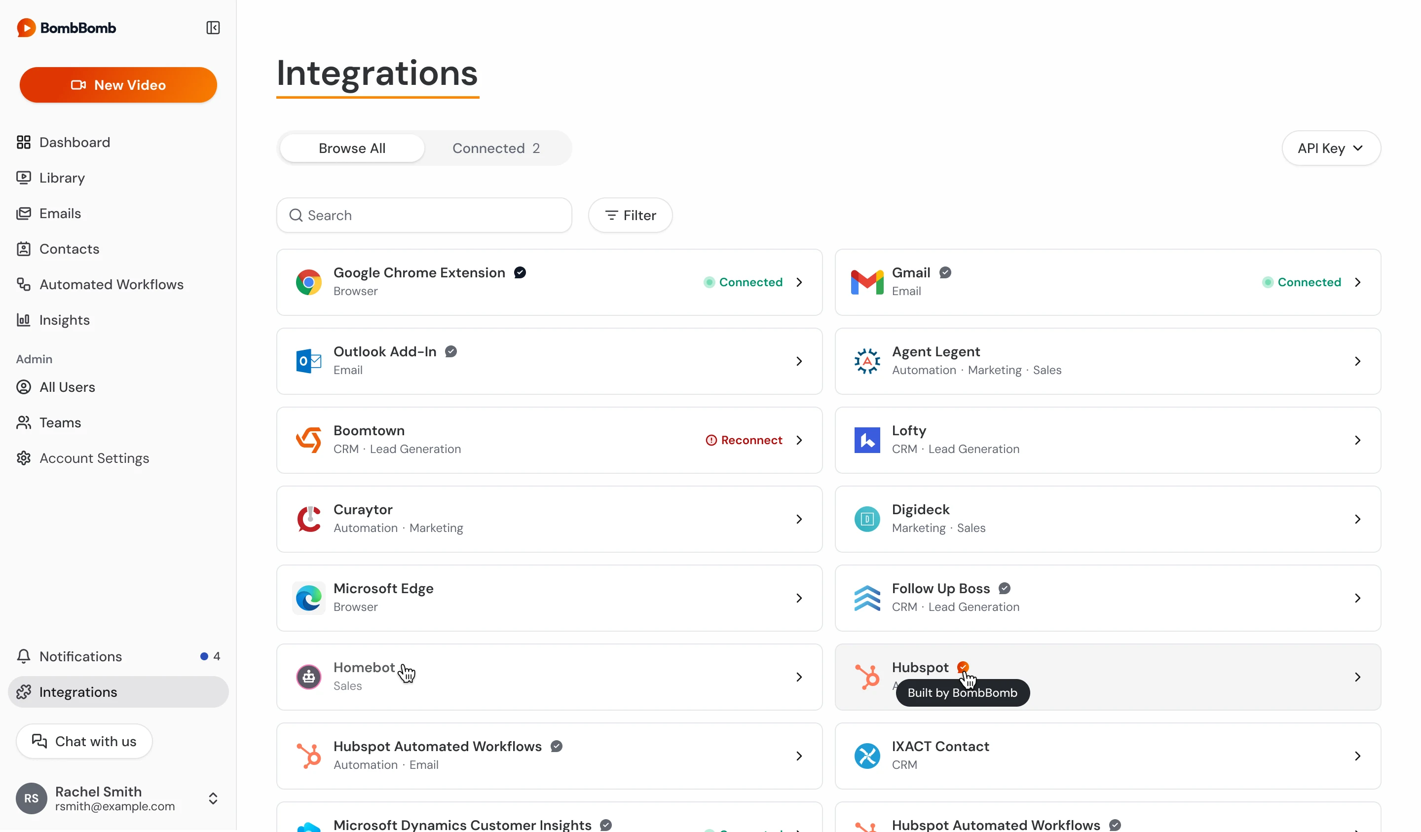Open the Contacts page

coord(118,249)
